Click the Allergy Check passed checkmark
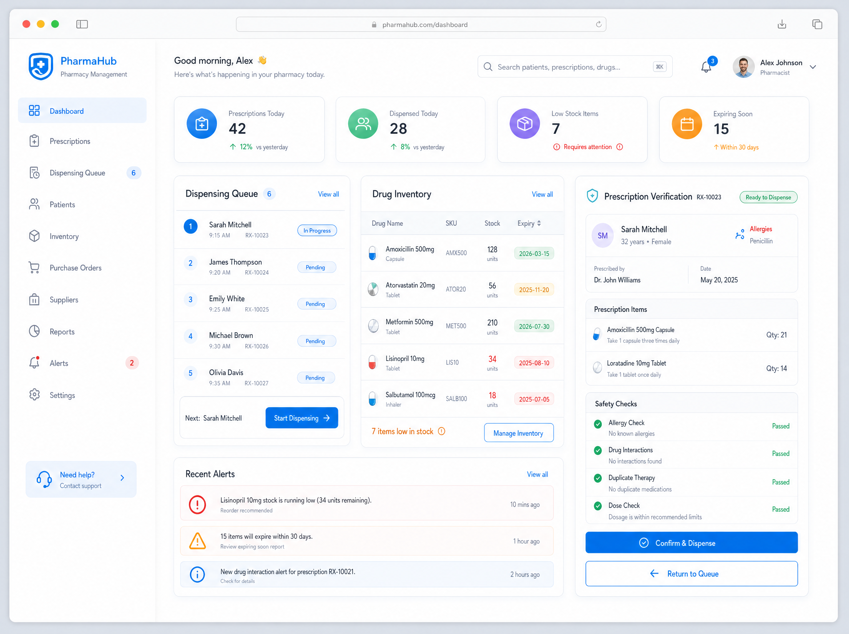The width and height of the screenshot is (849, 634). (x=598, y=424)
